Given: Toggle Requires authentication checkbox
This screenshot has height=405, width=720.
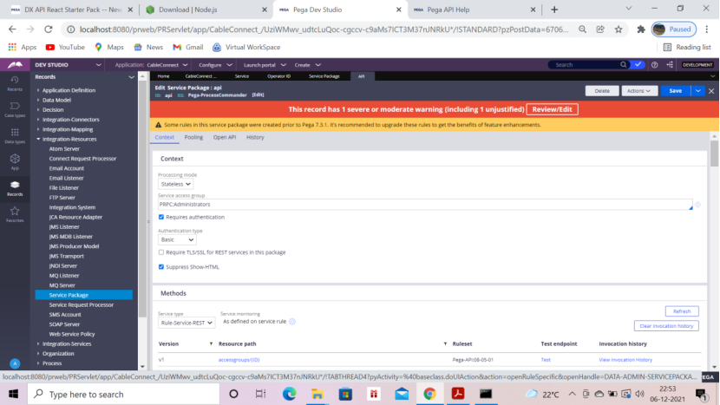Looking at the screenshot, I should point(161,217).
